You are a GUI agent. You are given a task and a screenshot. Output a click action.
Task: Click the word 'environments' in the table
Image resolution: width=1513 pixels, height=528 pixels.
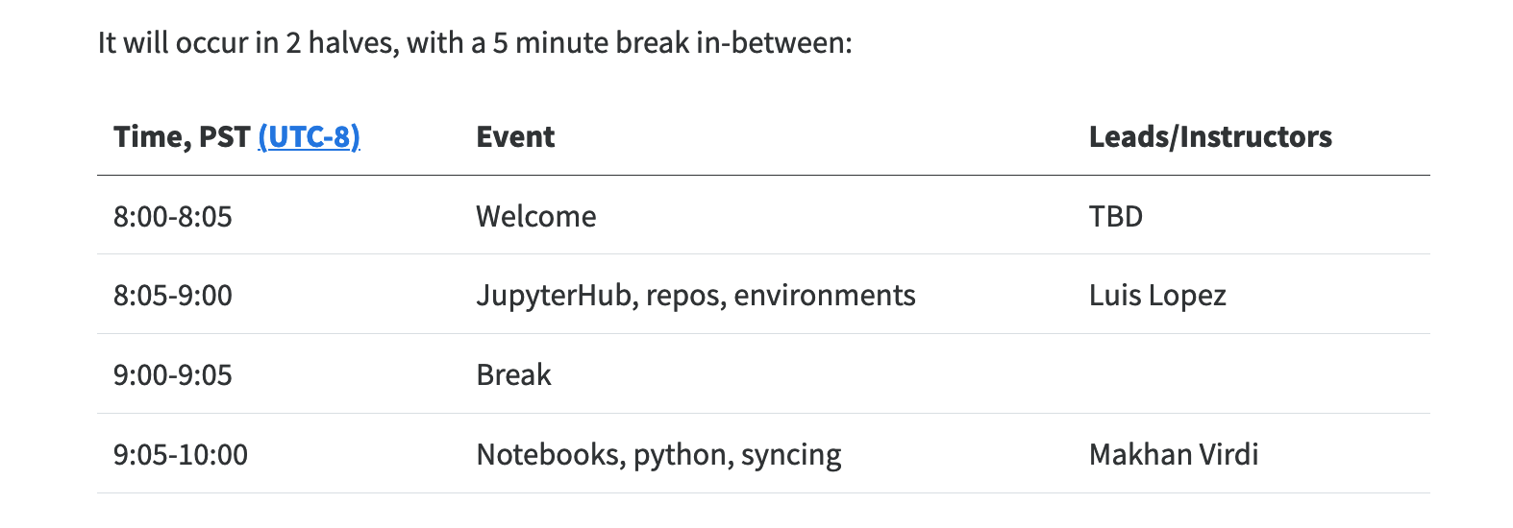click(x=825, y=296)
